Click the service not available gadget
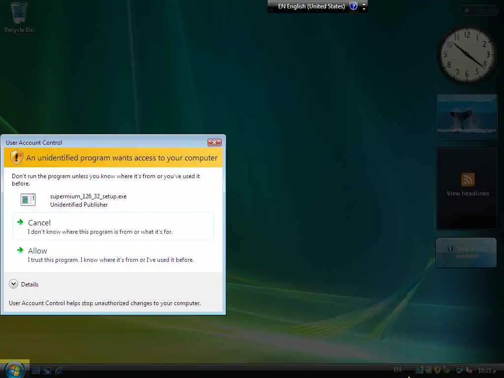The width and height of the screenshot is (504, 378). pos(467,252)
